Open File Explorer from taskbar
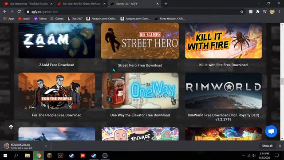This screenshot has height=160, width=284. 28,156
